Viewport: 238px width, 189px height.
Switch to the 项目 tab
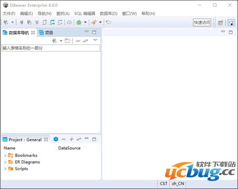[x=46, y=32]
